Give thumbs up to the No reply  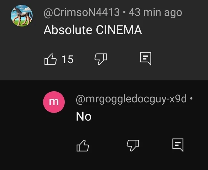(83, 146)
